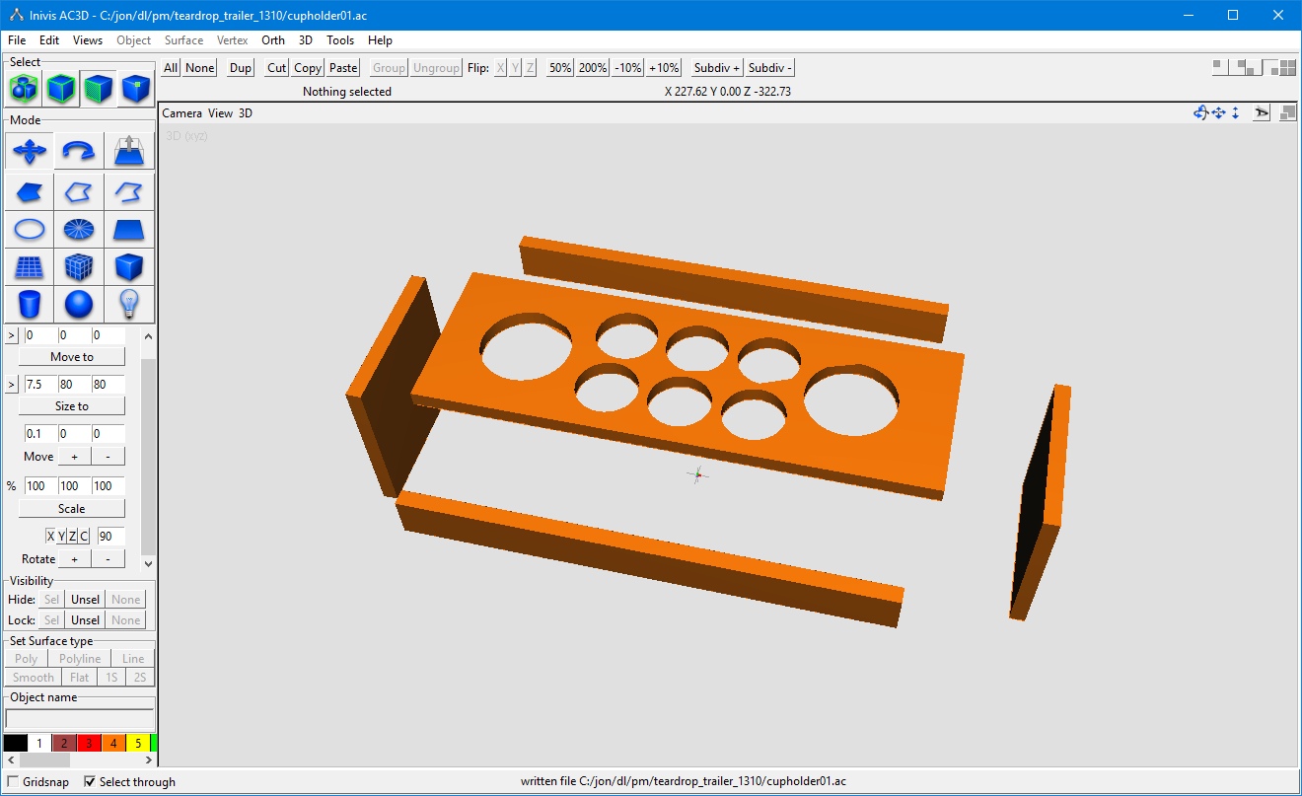The height and width of the screenshot is (796, 1302).
Task: Select Group selection mode icon
Action: click(24, 89)
